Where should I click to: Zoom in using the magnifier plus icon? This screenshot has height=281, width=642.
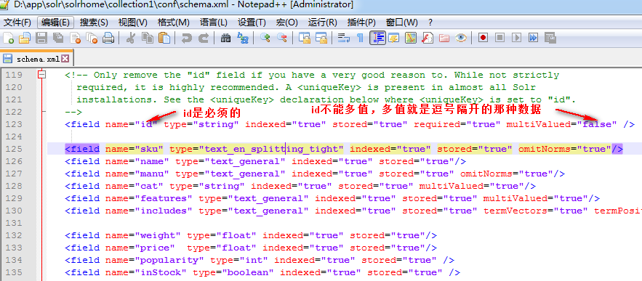[x=265, y=38]
